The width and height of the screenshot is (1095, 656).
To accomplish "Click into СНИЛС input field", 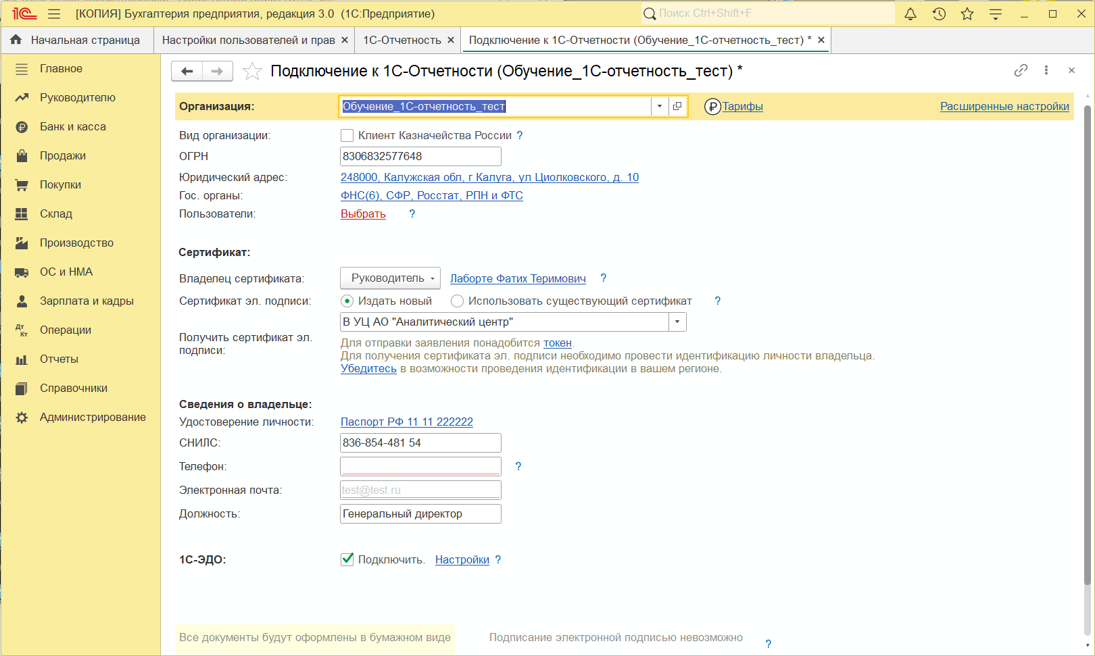I will point(420,443).
